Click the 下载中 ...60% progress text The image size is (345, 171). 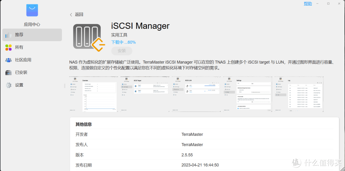pyautogui.click(x=123, y=42)
